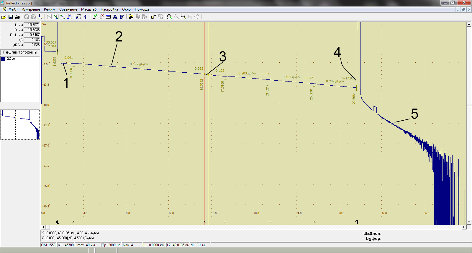Show trace information via the 'i' icon
This screenshot has height=253, width=472.
[x=86, y=17]
